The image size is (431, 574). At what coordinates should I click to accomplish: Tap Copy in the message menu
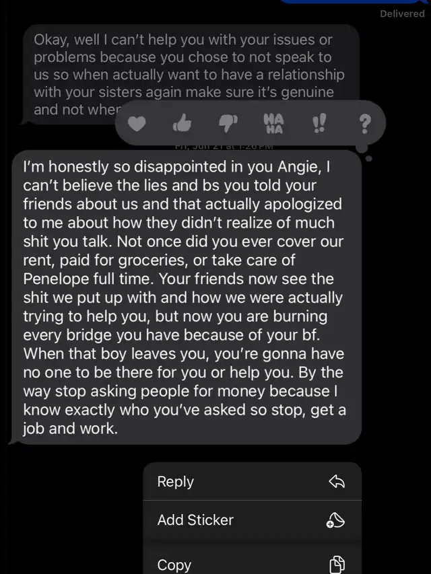click(174, 565)
